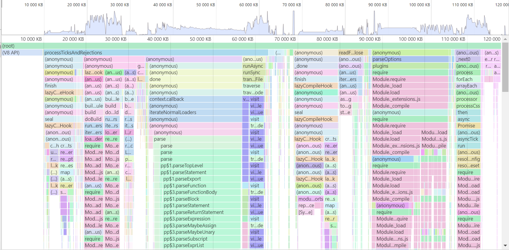Select the buil...ule frame
This screenshot has width=509, height=250.
[x=93, y=106]
